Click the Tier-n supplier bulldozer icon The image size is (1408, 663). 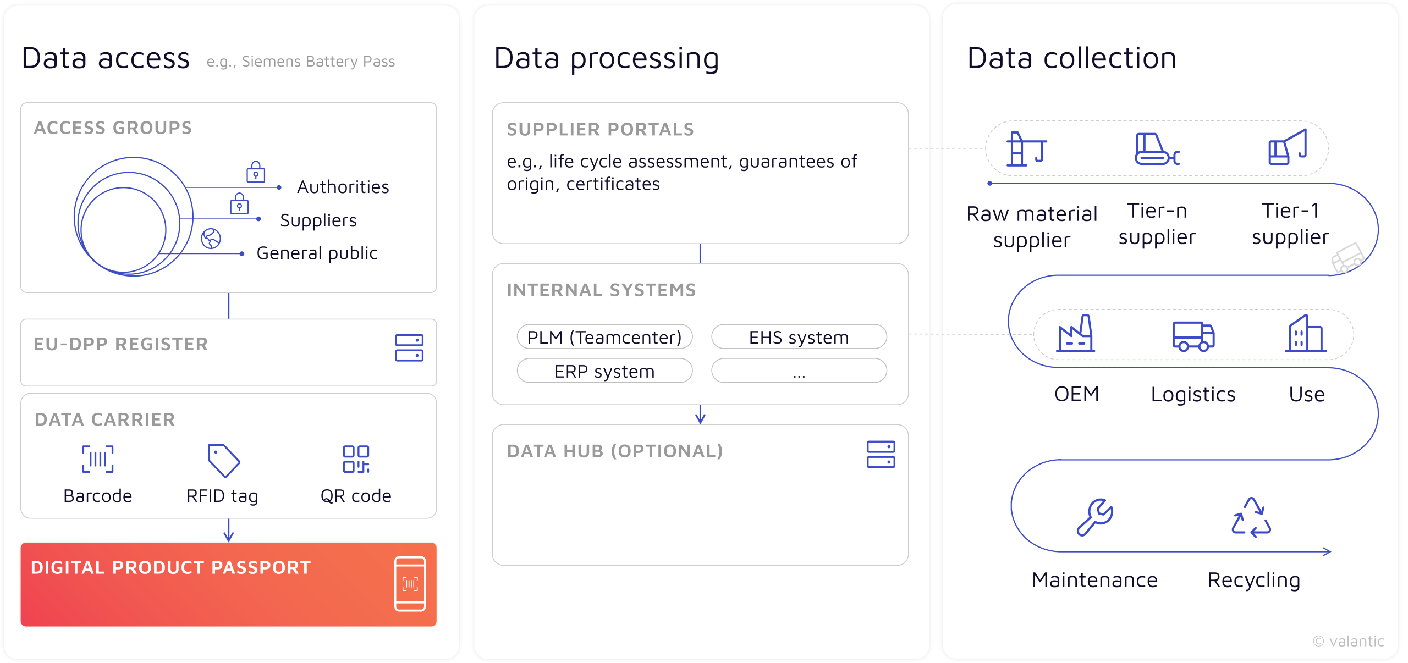click(1157, 149)
